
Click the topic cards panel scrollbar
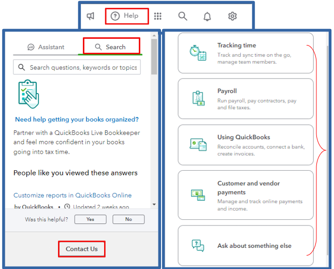click(328, 150)
